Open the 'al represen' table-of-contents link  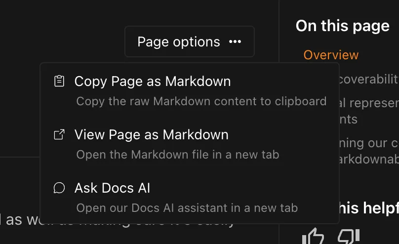tap(368, 103)
